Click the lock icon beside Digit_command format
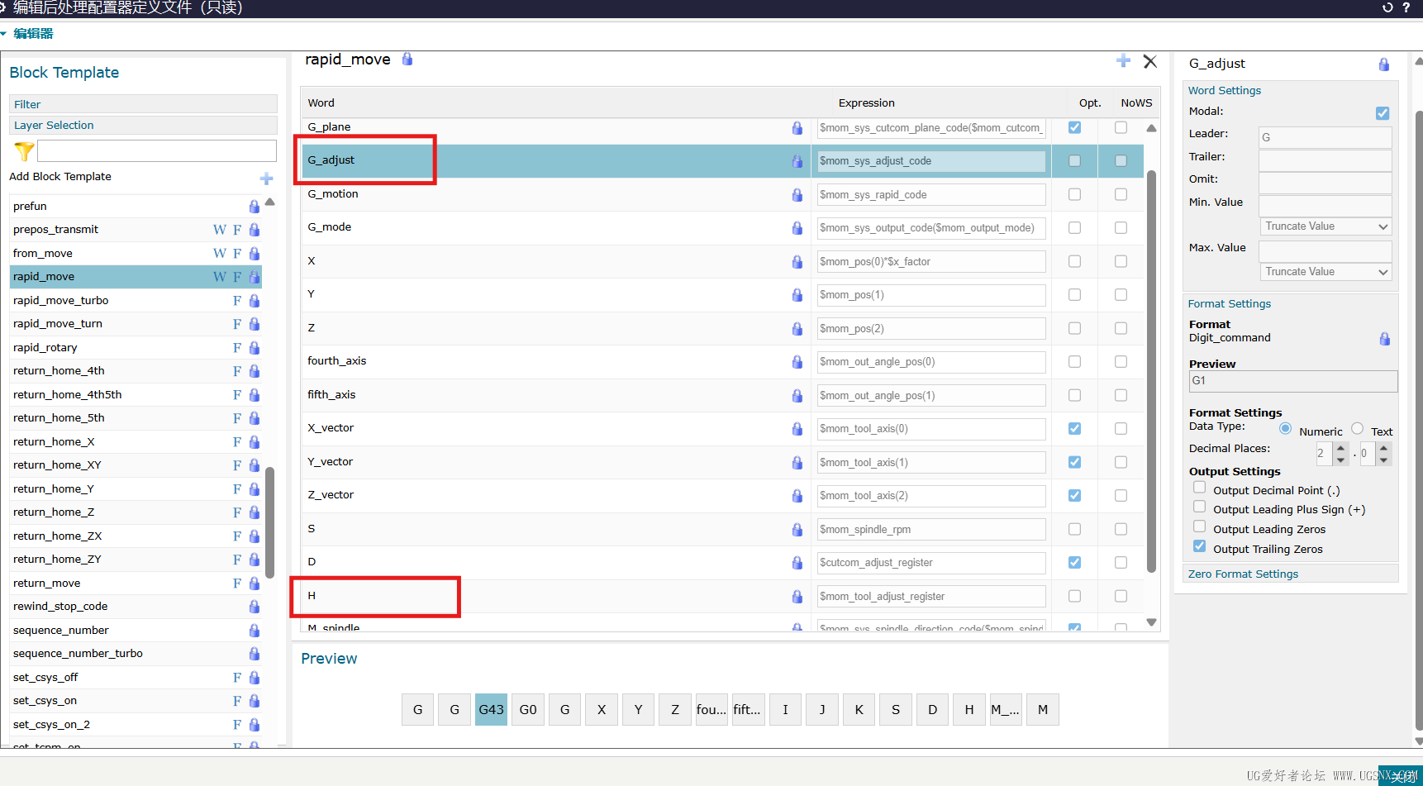1423x786 pixels. coord(1384,339)
